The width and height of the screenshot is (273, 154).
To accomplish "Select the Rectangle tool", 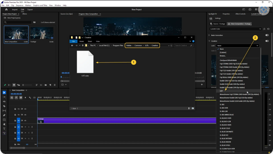I will pos(4,120).
